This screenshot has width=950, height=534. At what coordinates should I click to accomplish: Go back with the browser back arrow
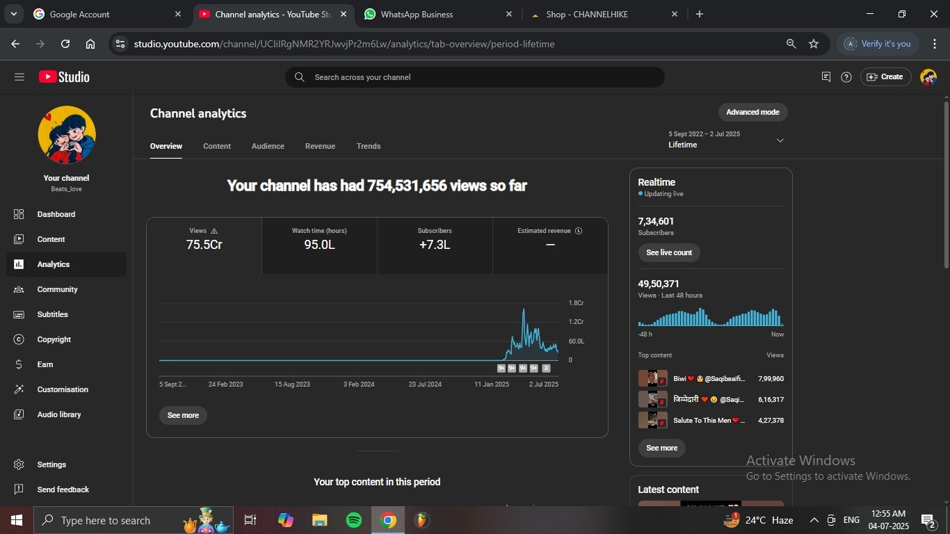[x=15, y=44]
